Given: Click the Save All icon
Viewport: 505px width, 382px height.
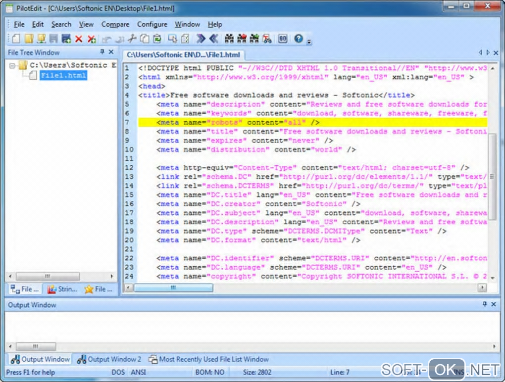Looking at the screenshot, I should pos(66,39).
